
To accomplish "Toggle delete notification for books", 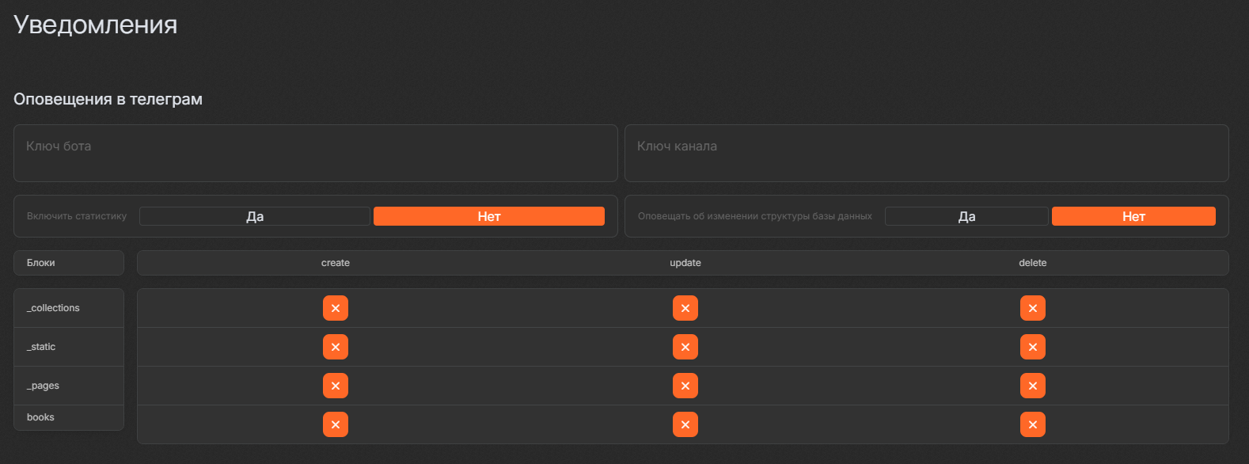I will [x=1032, y=424].
